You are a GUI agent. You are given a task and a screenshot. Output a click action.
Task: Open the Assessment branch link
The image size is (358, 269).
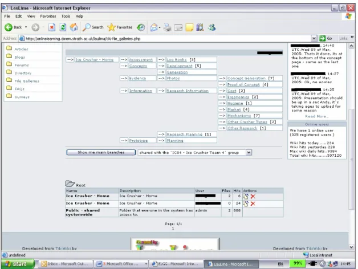pyautogui.click(x=141, y=60)
